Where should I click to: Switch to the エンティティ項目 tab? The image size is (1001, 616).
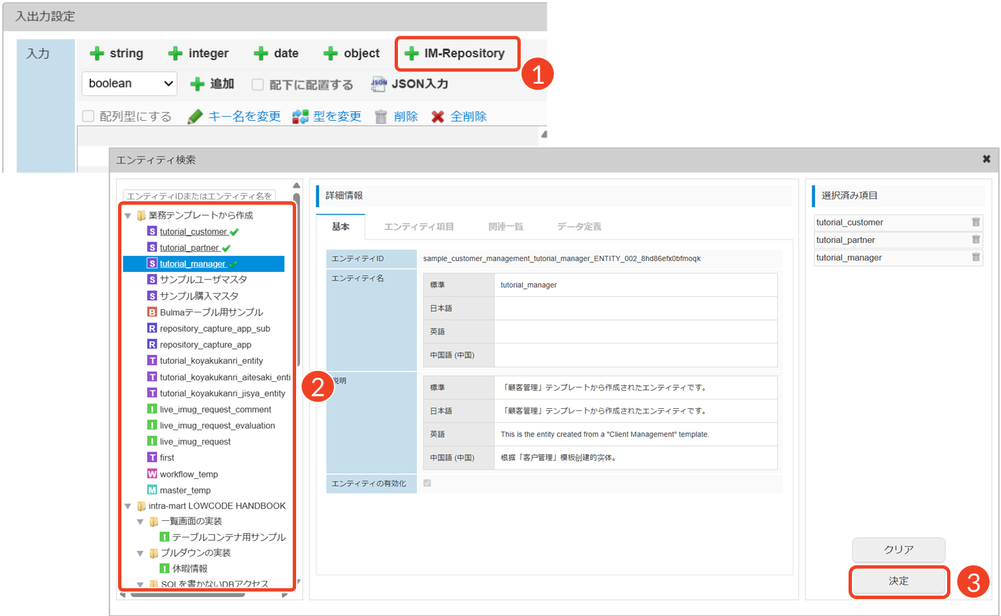[x=418, y=227]
